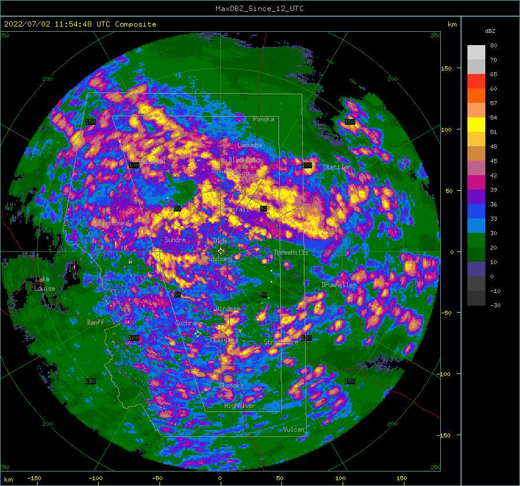This screenshot has width=520, height=486.
Task: Click the 33 legend value
Action: tap(493, 219)
